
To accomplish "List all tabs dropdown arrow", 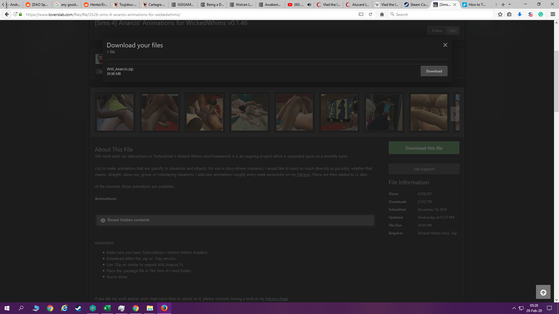I will [510, 4].
